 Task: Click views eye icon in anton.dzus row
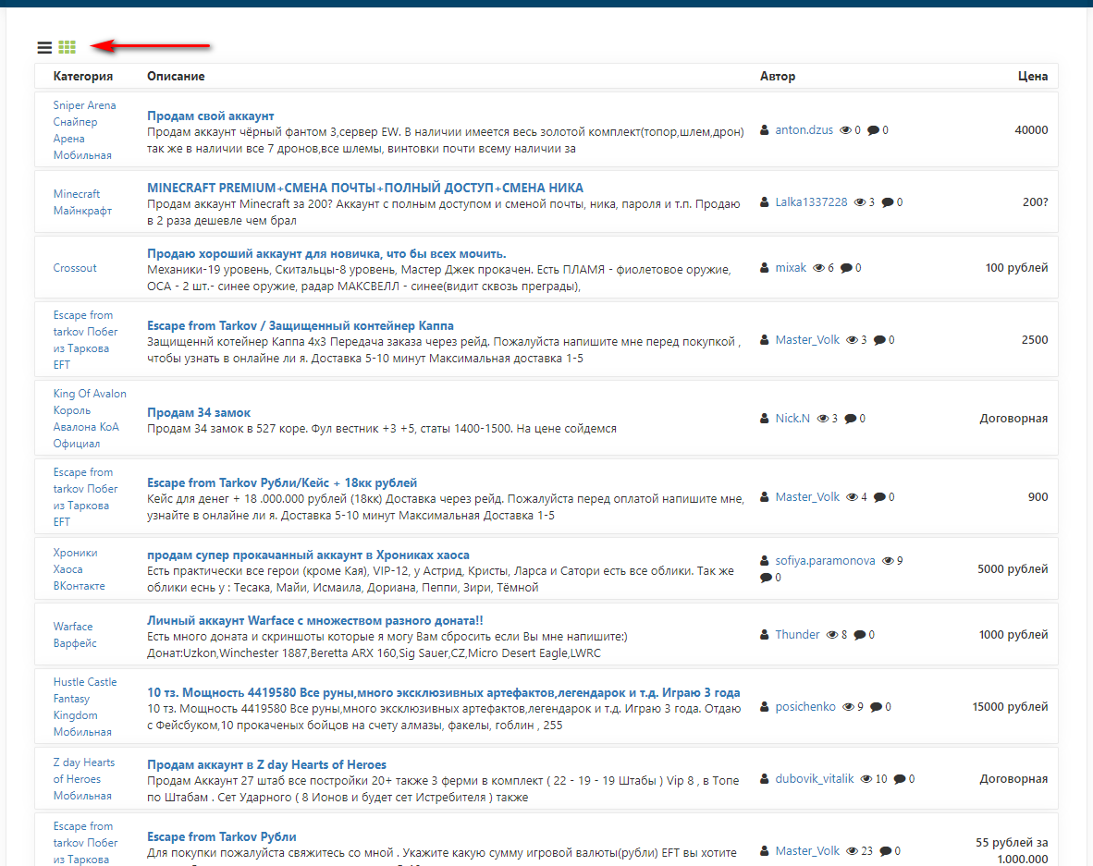click(845, 130)
